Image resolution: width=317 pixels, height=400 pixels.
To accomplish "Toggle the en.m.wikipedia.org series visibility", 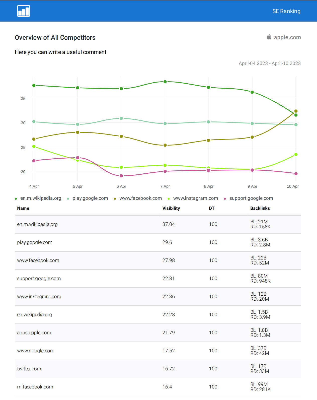I will (41, 198).
